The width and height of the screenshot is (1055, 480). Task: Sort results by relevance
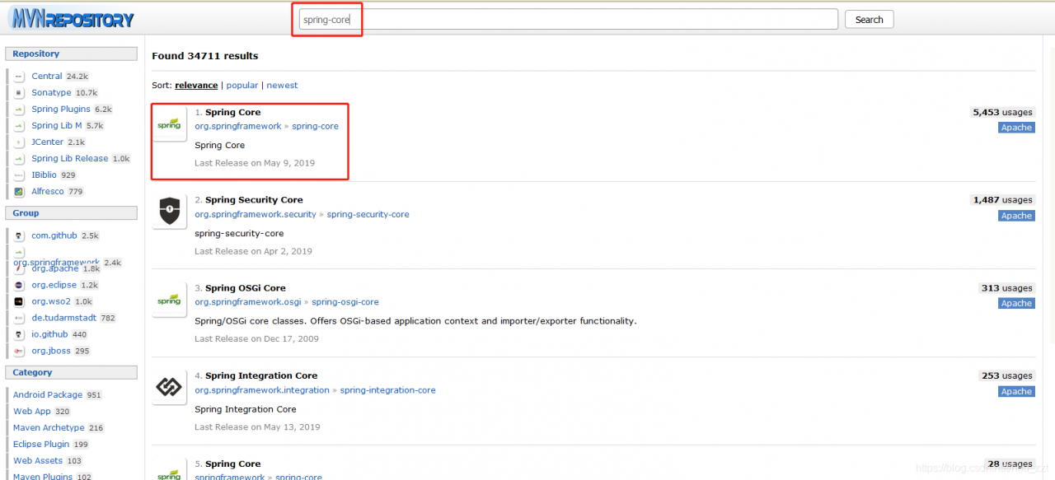(196, 86)
